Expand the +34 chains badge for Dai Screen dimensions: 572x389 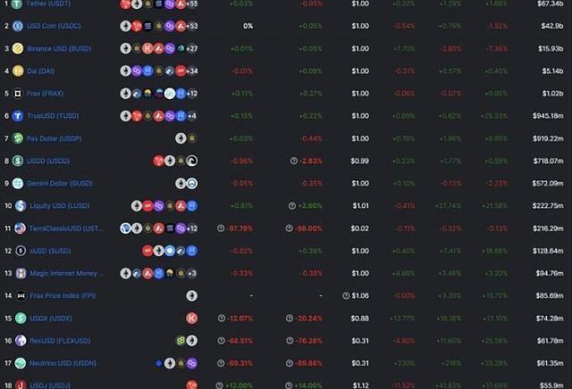191,70
